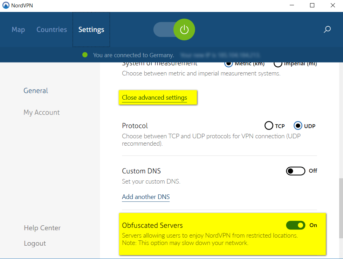343x259 pixels.
Task: Click Logout in the sidebar
Action: pos(35,243)
